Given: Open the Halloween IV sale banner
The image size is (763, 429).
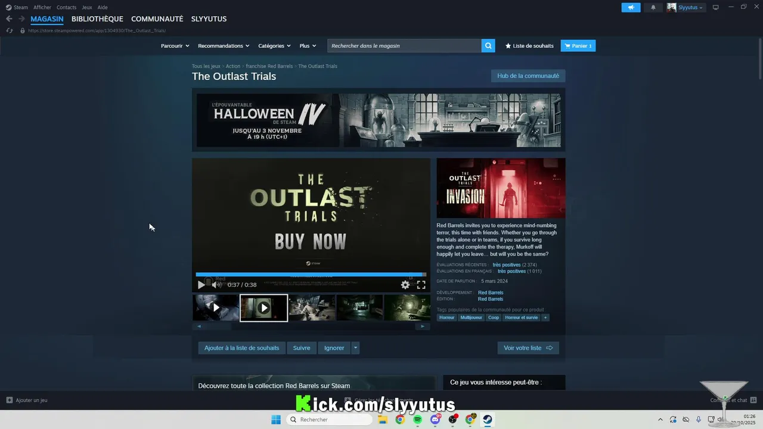Looking at the screenshot, I should click(379, 120).
